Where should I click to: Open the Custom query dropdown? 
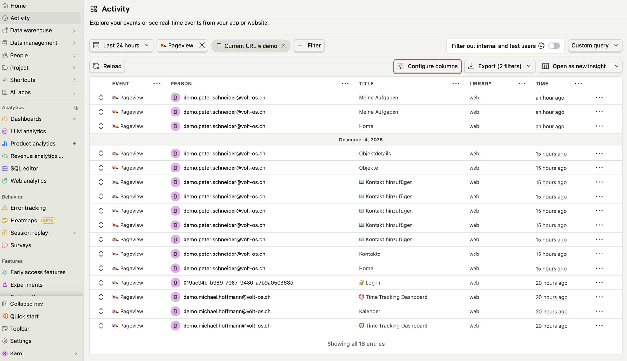595,45
